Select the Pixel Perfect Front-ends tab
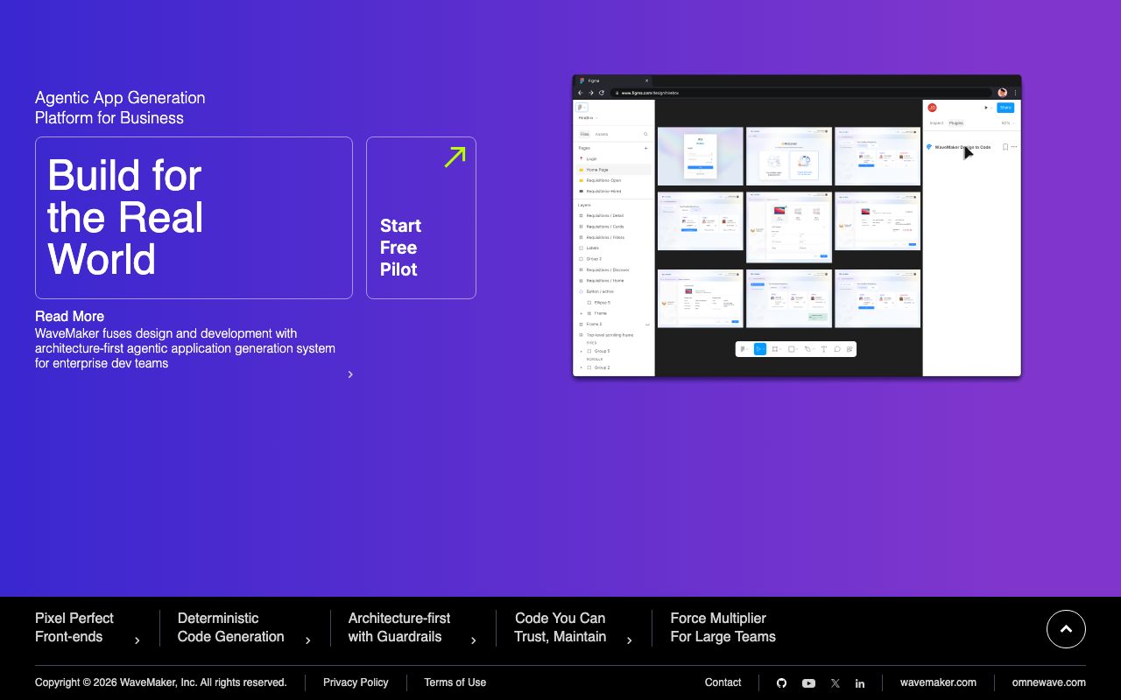 [88, 627]
